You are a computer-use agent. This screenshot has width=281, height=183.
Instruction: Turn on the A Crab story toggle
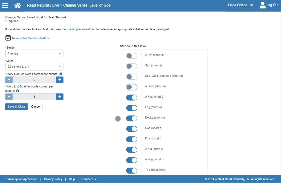[x=132, y=87]
